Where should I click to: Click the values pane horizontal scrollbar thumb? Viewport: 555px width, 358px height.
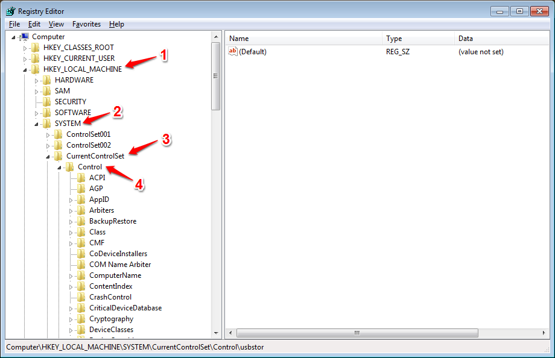pos(357,333)
